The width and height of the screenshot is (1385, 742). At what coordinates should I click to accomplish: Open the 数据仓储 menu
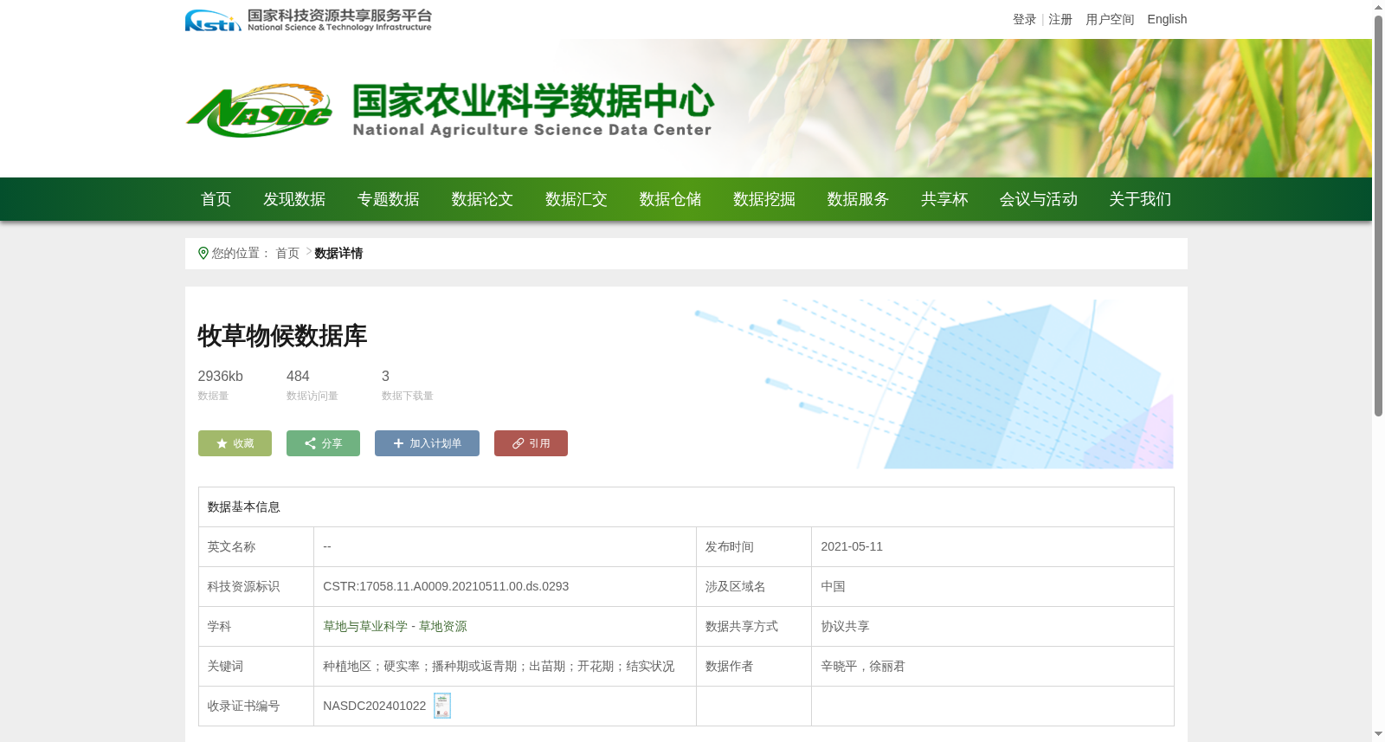tap(670, 199)
